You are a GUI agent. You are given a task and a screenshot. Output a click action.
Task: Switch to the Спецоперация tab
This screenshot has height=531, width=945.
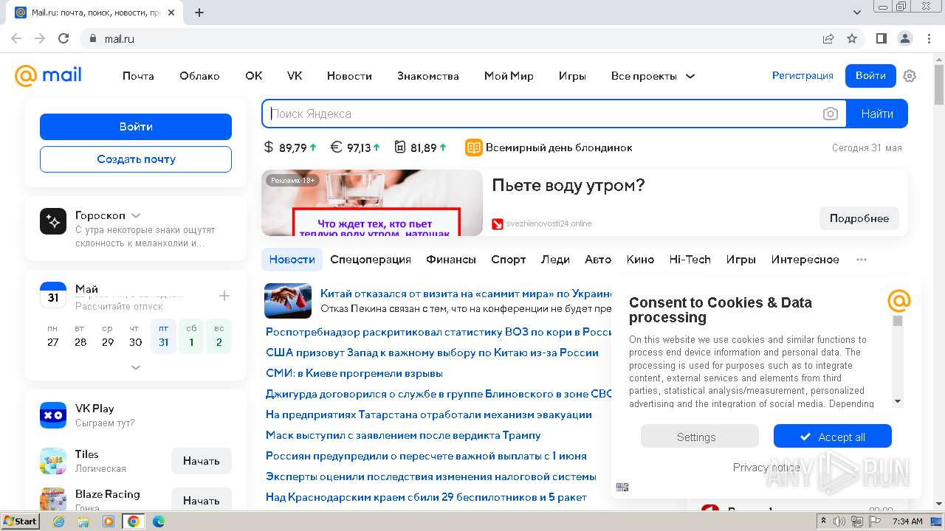[x=371, y=260]
